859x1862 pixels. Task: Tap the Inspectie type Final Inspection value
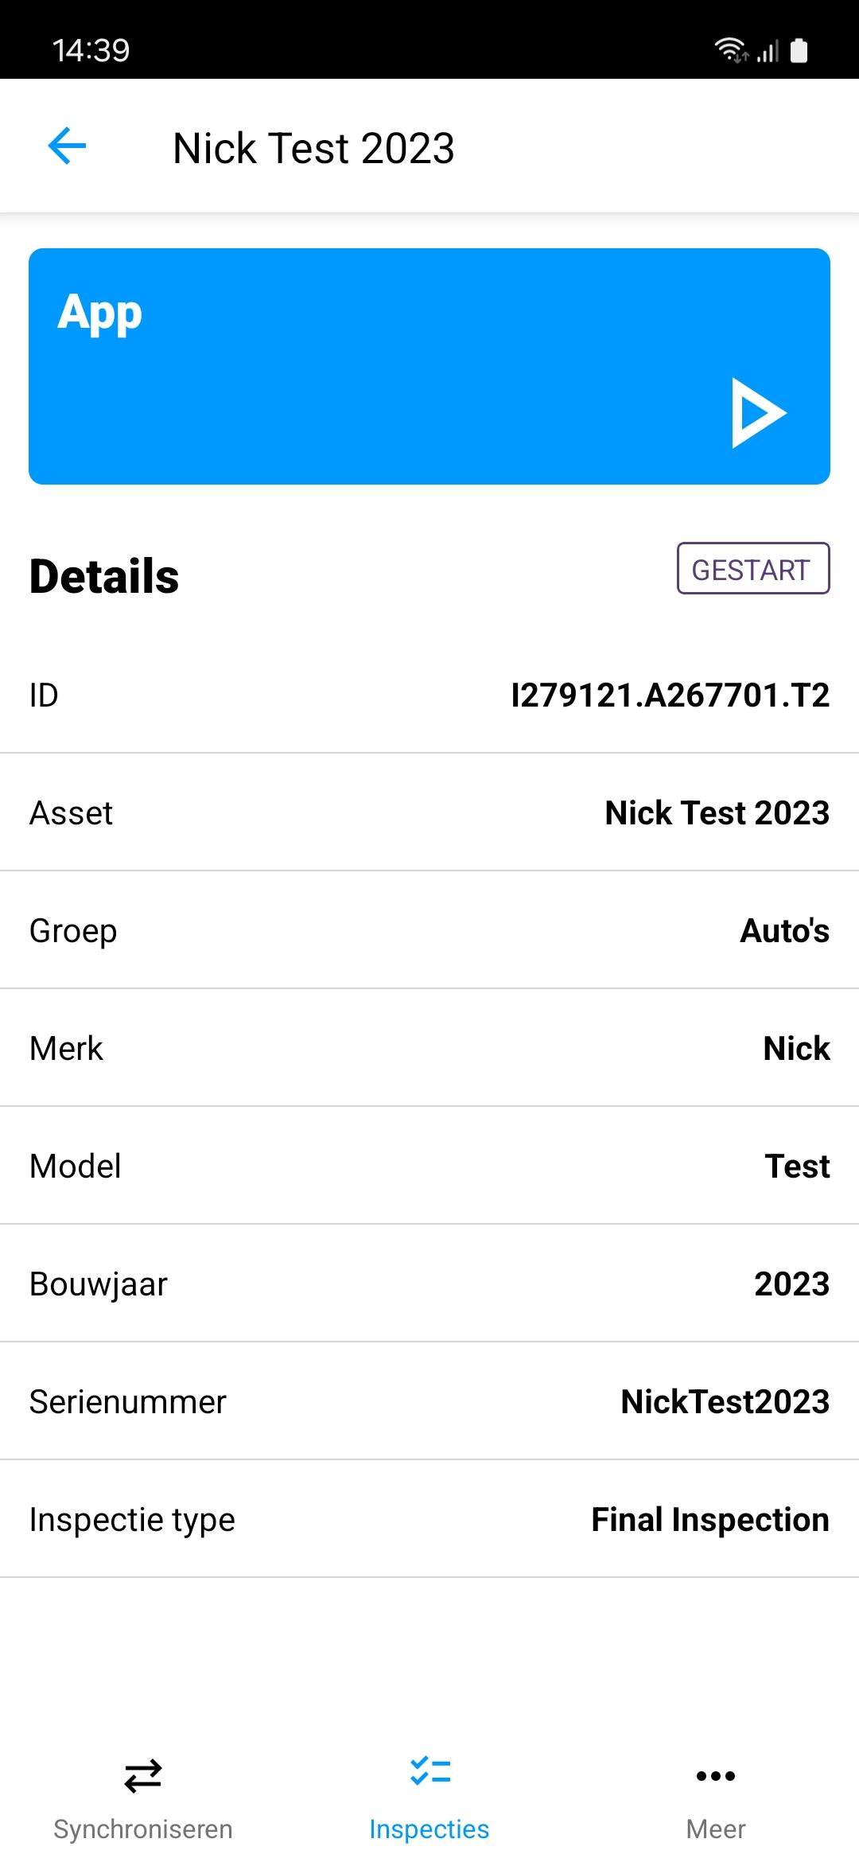[x=709, y=1519]
